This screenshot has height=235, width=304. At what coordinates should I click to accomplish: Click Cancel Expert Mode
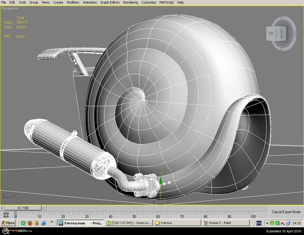click(x=286, y=212)
